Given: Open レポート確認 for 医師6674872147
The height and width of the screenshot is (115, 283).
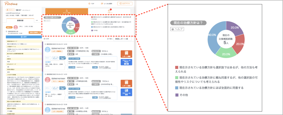Looking at the screenshot, I should [x=126, y=54].
